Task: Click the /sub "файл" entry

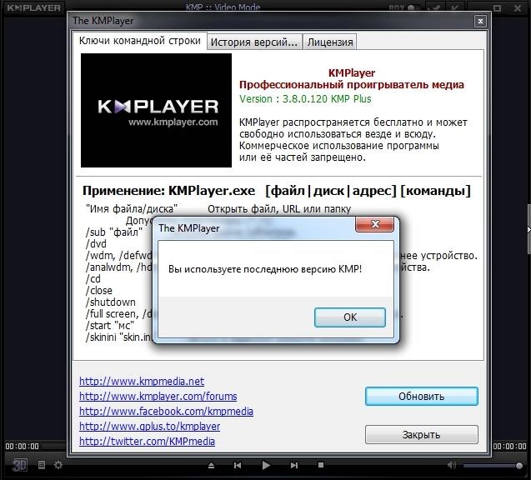Action: 114,232
